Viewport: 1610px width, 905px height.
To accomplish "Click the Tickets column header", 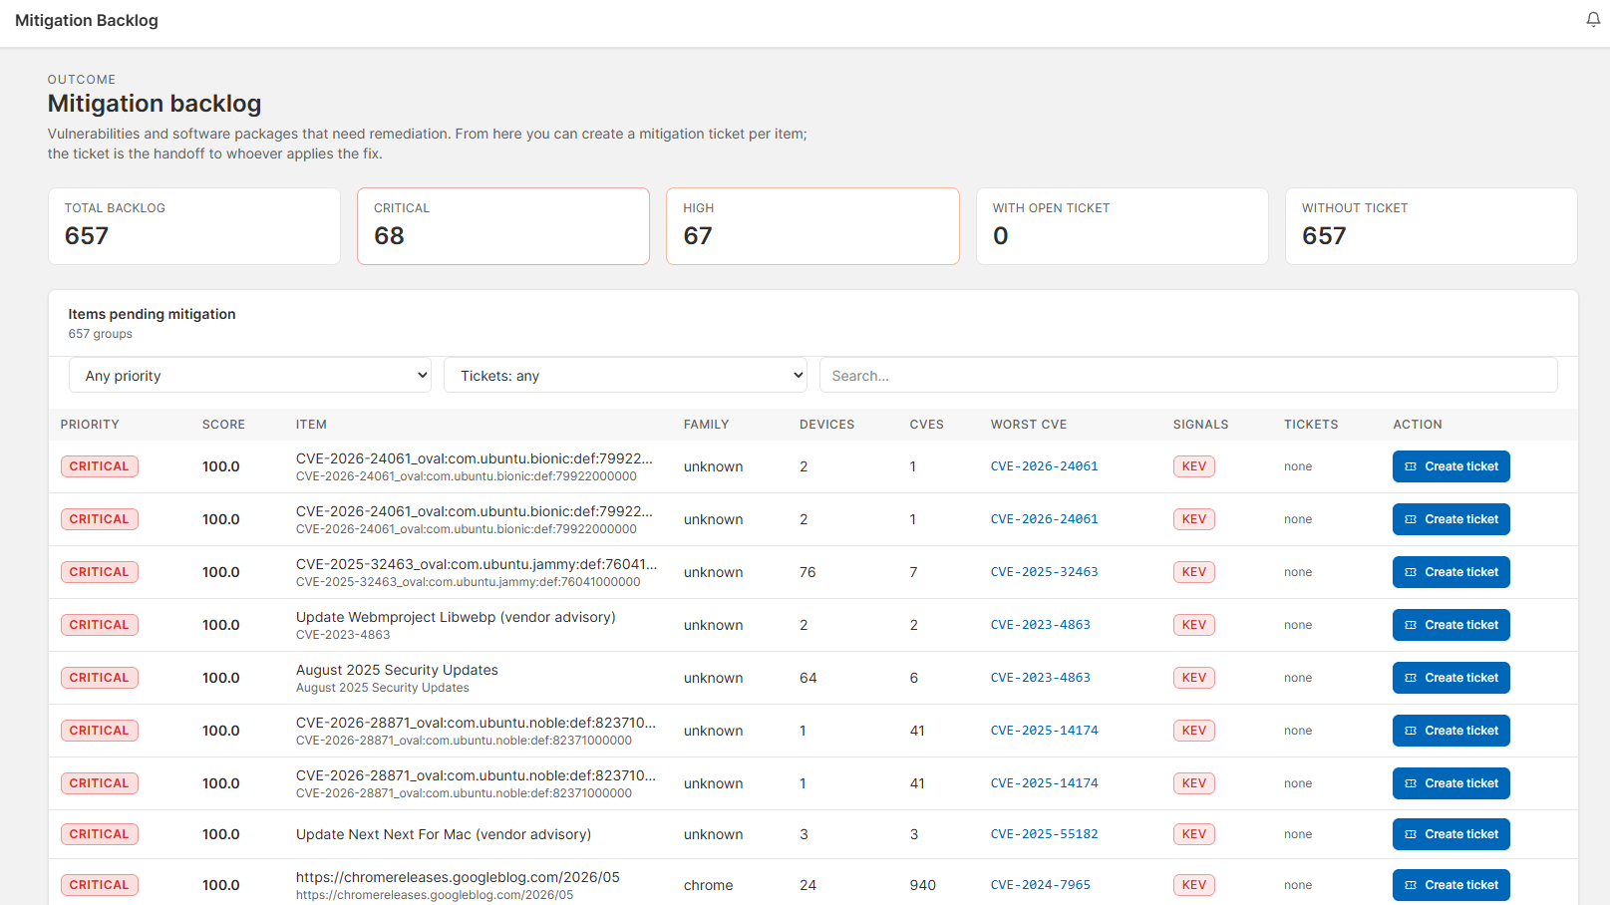I will coord(1311,425).
